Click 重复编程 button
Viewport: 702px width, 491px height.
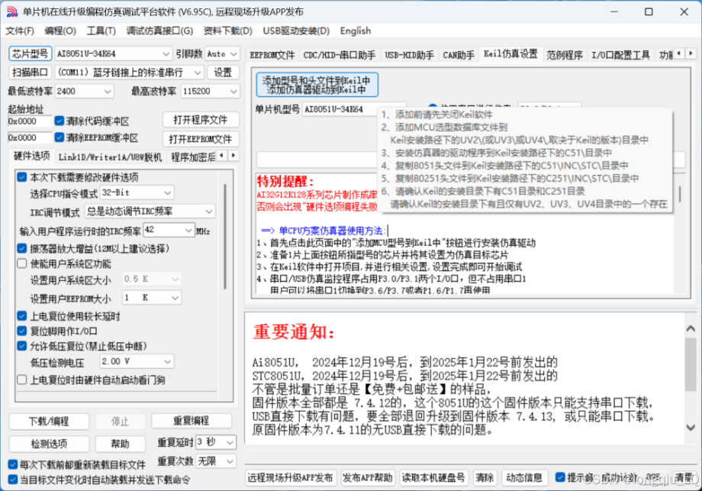point(192,421)
